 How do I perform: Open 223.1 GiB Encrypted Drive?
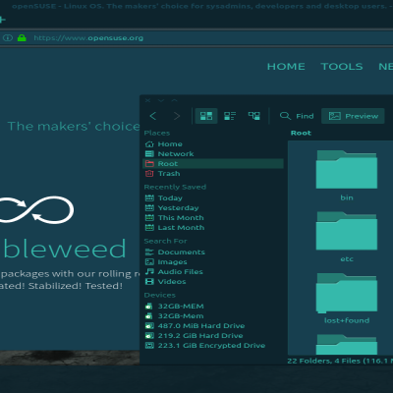pos(213,346)
